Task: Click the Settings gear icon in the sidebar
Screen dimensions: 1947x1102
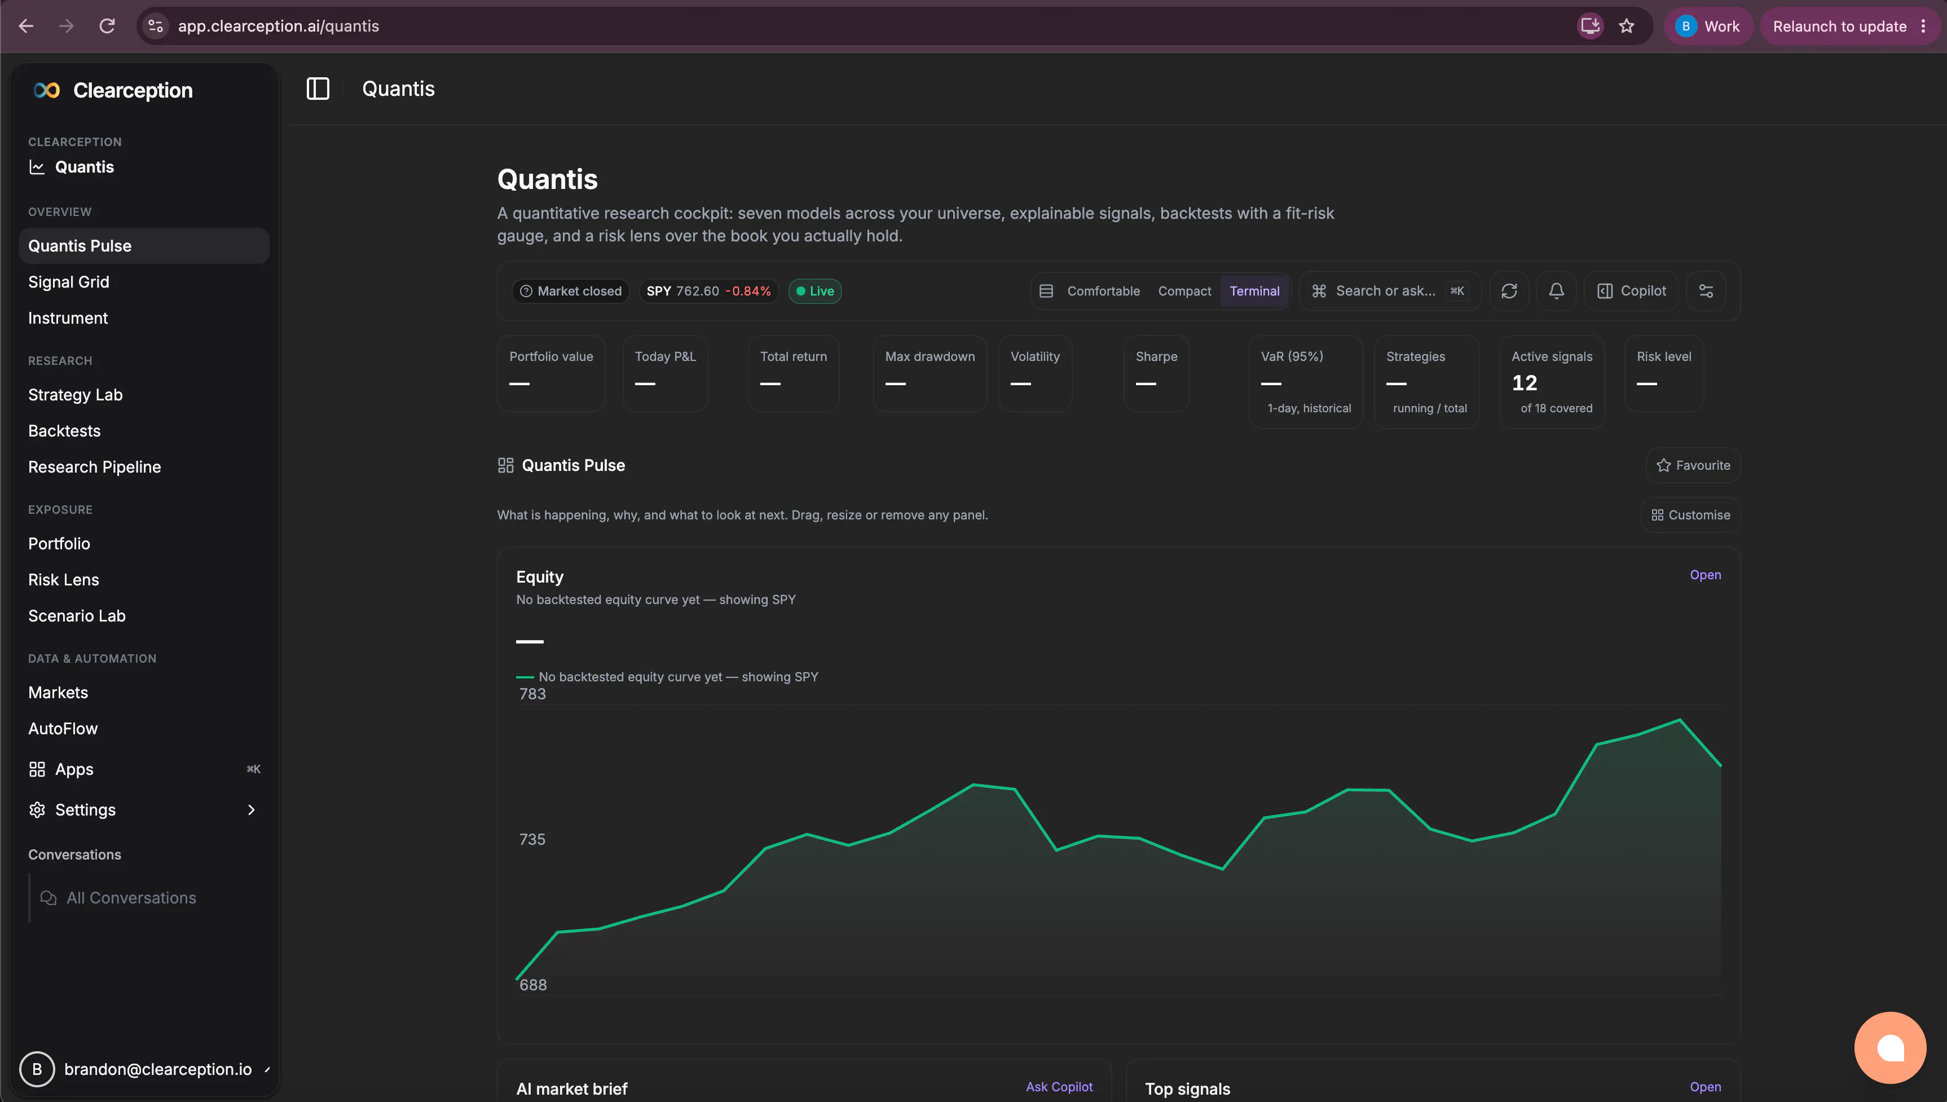Action: pos(37,810)
